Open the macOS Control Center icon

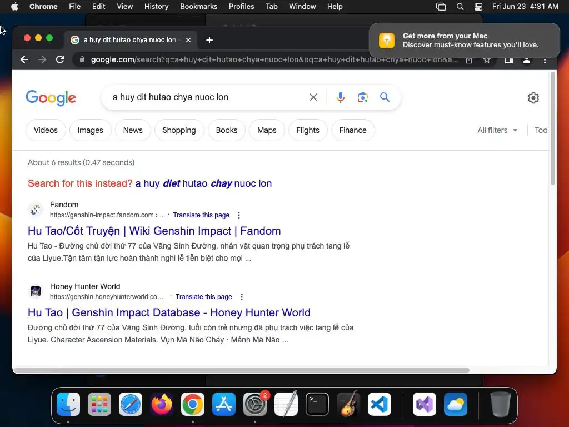[x=478, y=7]
